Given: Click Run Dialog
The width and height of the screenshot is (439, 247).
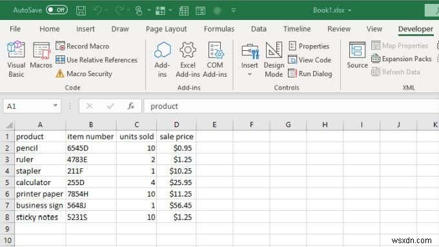Looking at the screenshot, I should click(310, 74).
